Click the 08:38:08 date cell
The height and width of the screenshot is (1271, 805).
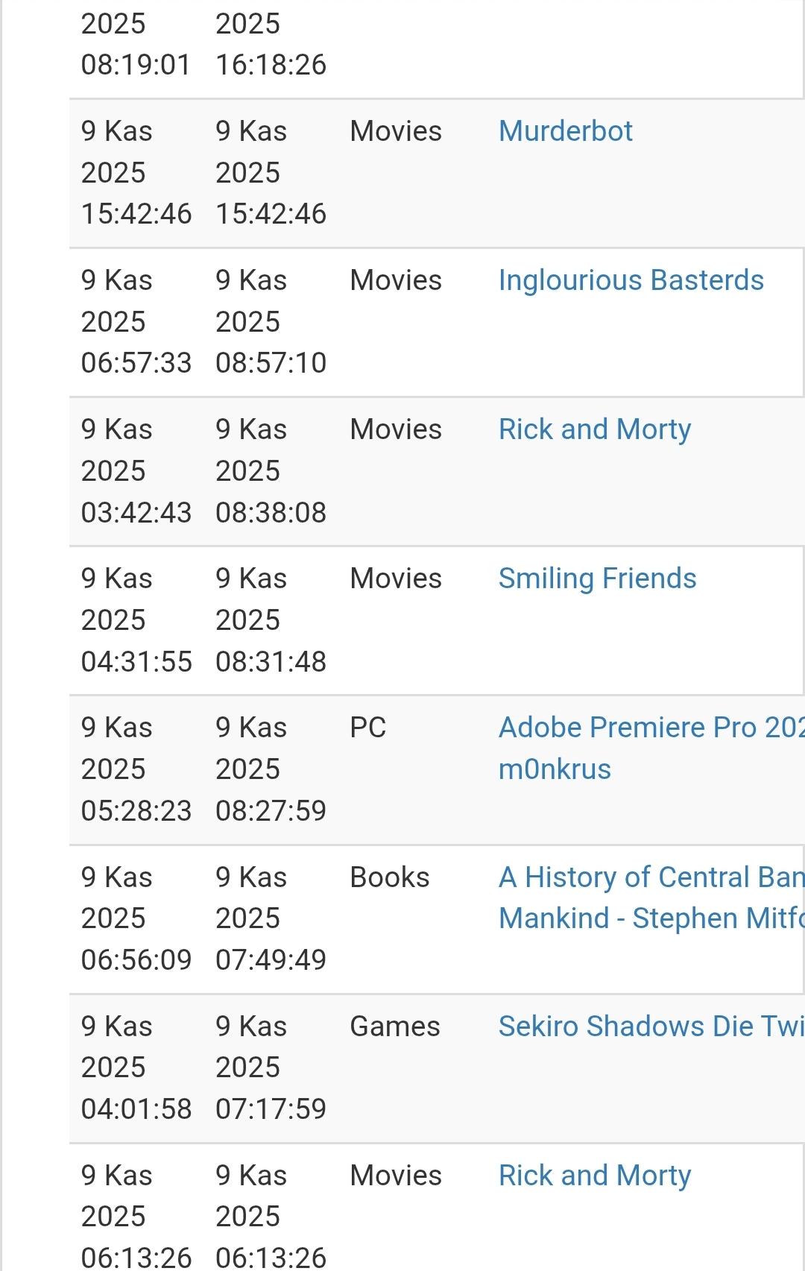271,471
